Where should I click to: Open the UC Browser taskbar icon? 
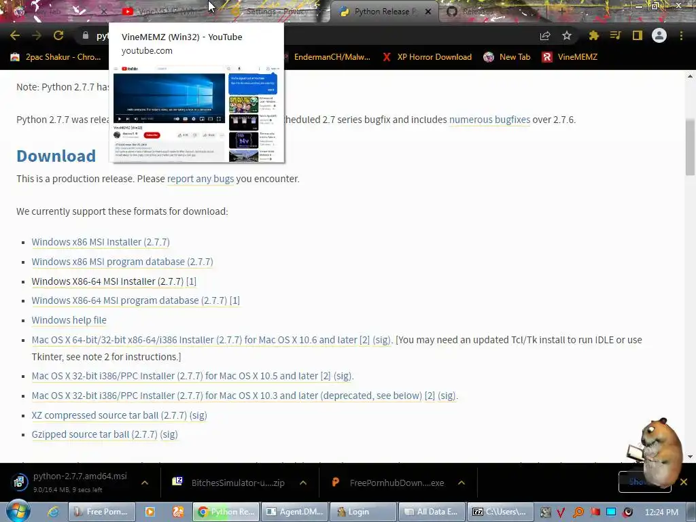[x=178, y=512]
